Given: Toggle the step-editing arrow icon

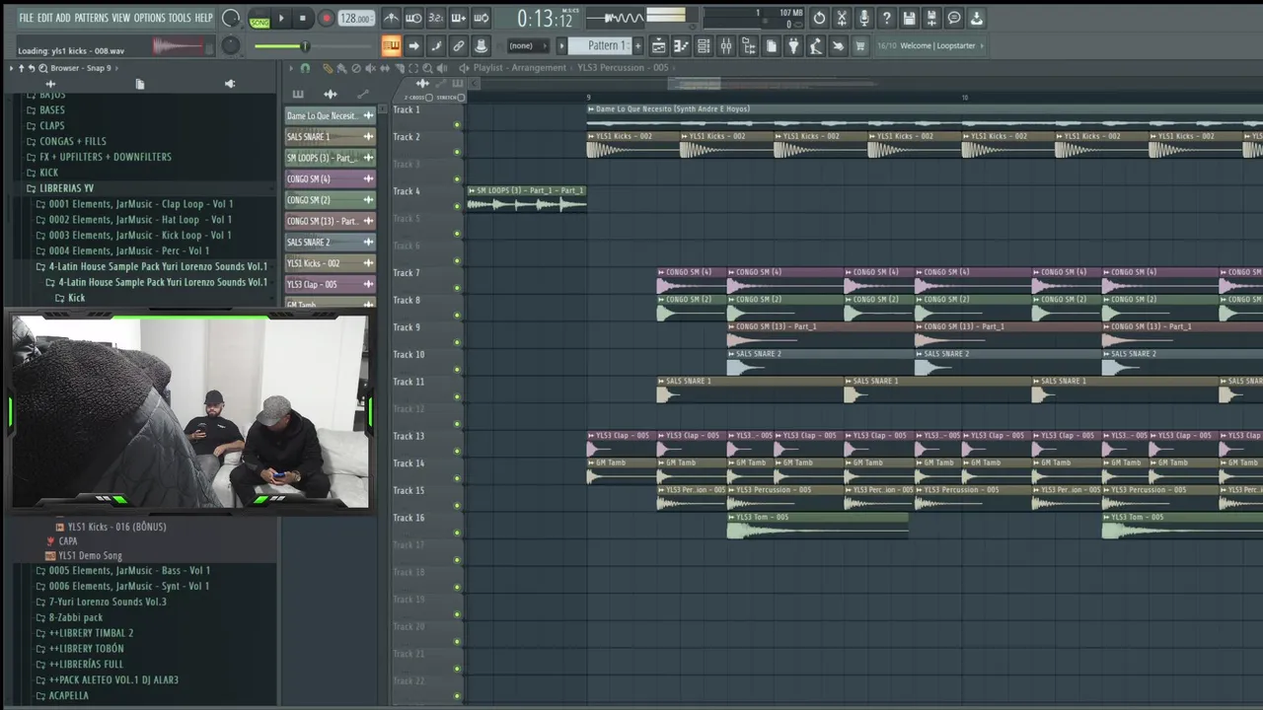Looking at the screenshot, I should point(413,45).
